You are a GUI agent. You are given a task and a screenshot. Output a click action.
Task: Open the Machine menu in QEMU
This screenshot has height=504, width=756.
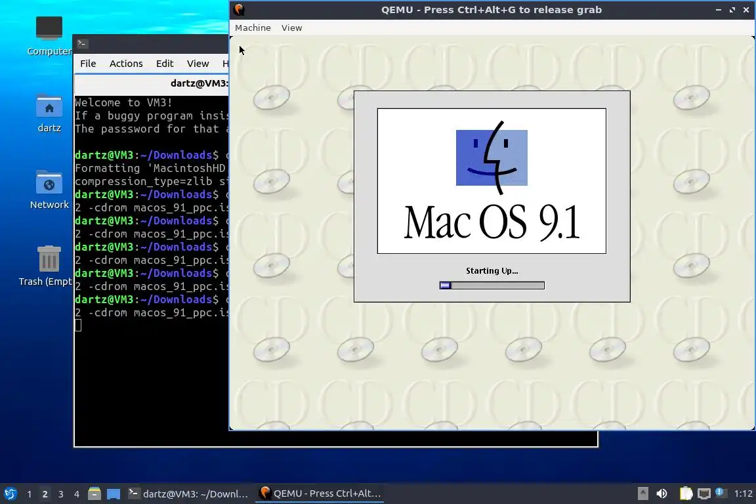(253, 28)
